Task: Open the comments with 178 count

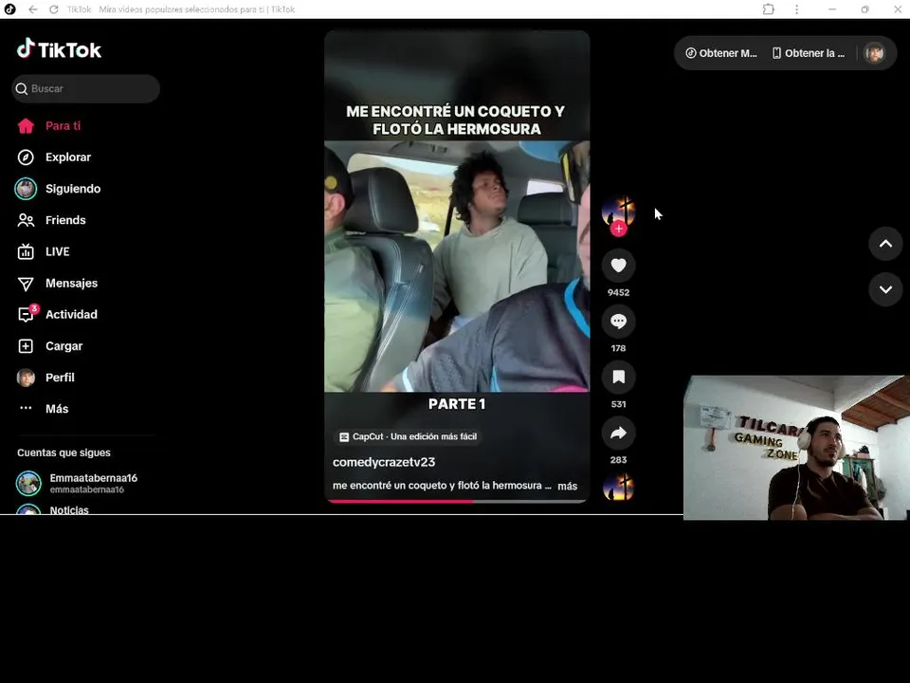Action: [x=619, y=322]
